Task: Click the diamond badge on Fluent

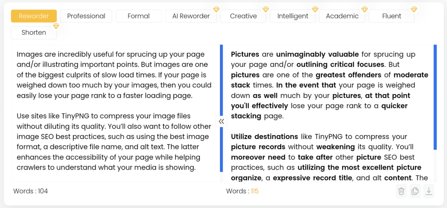Action: (414, 10)
